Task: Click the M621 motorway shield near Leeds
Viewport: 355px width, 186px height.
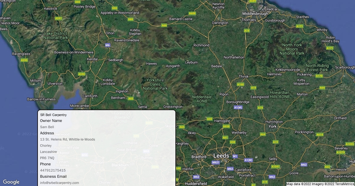Action: [x=216, y=162]
